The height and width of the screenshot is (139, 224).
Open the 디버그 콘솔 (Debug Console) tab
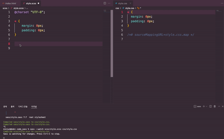click(23, 106)
